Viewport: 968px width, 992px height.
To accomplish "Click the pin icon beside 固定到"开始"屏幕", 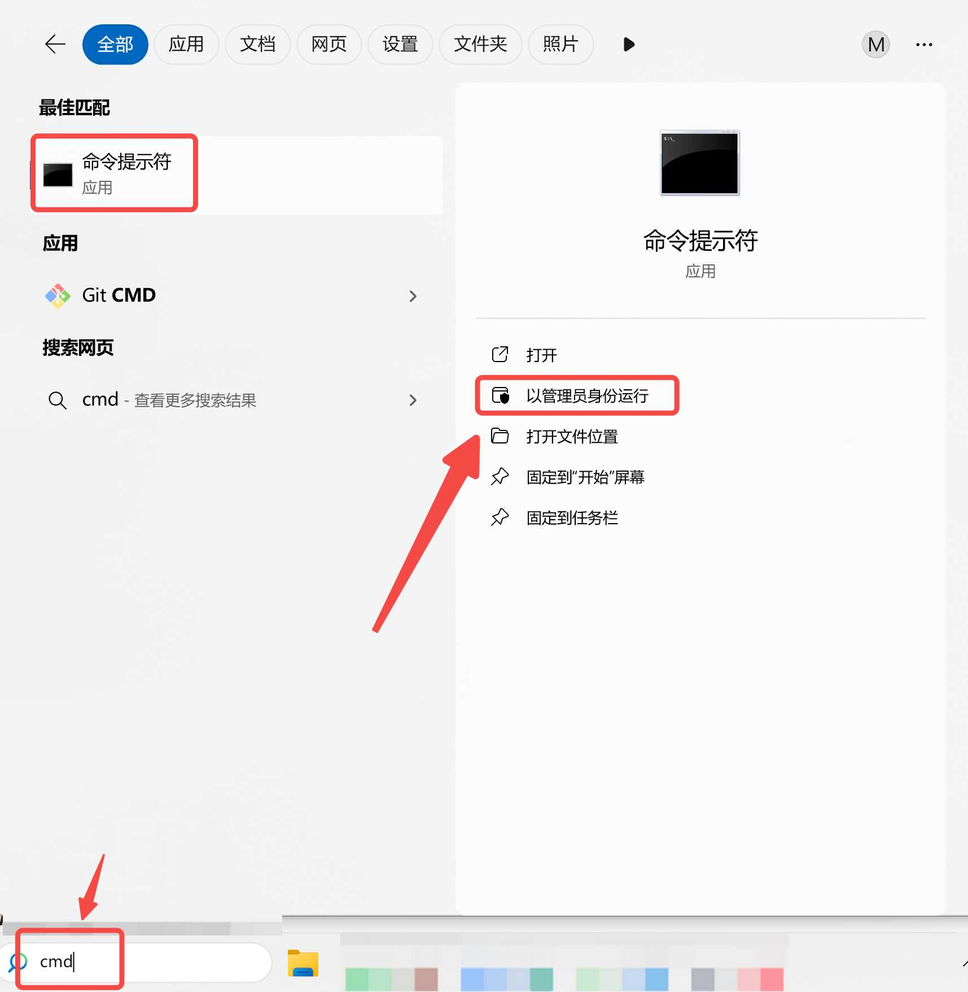I will [x=500, y=477].
